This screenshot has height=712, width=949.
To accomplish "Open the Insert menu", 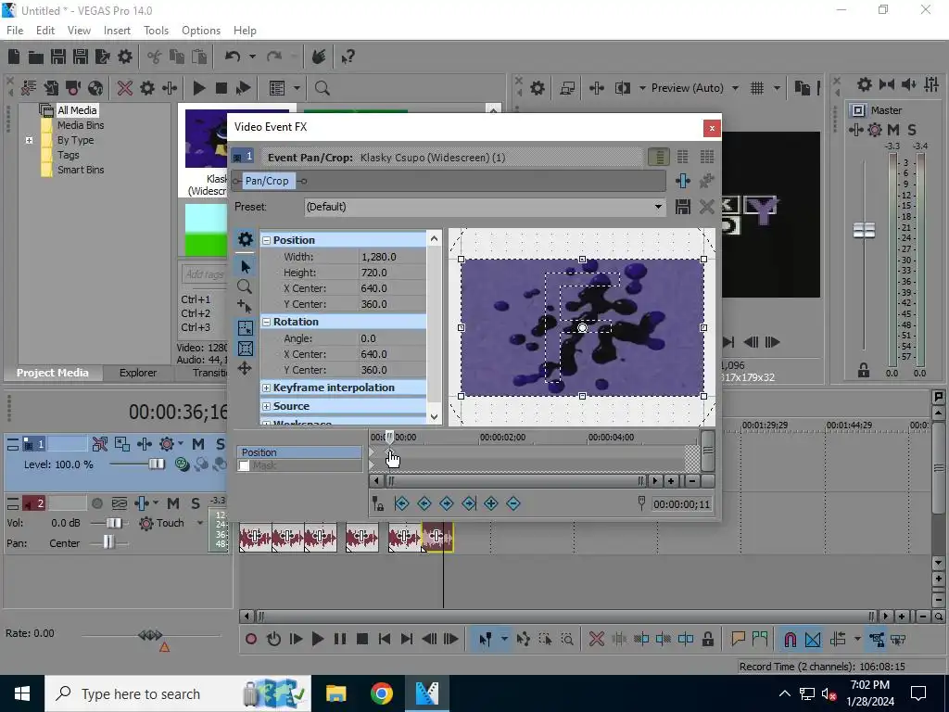I will coord(117,31).
